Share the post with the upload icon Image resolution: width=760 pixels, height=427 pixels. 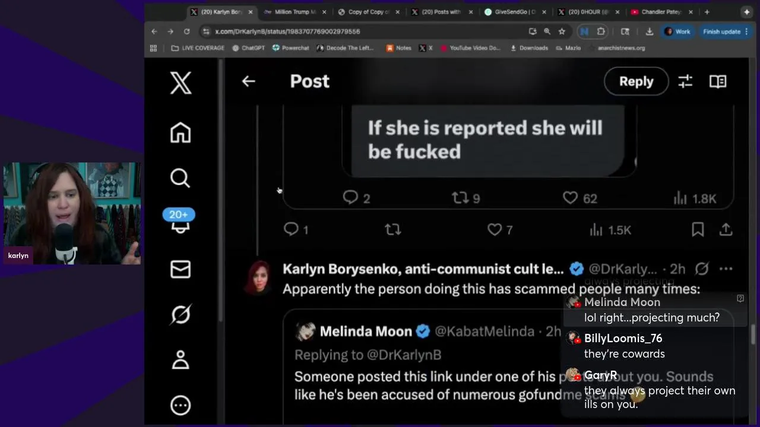coord(726,230)
